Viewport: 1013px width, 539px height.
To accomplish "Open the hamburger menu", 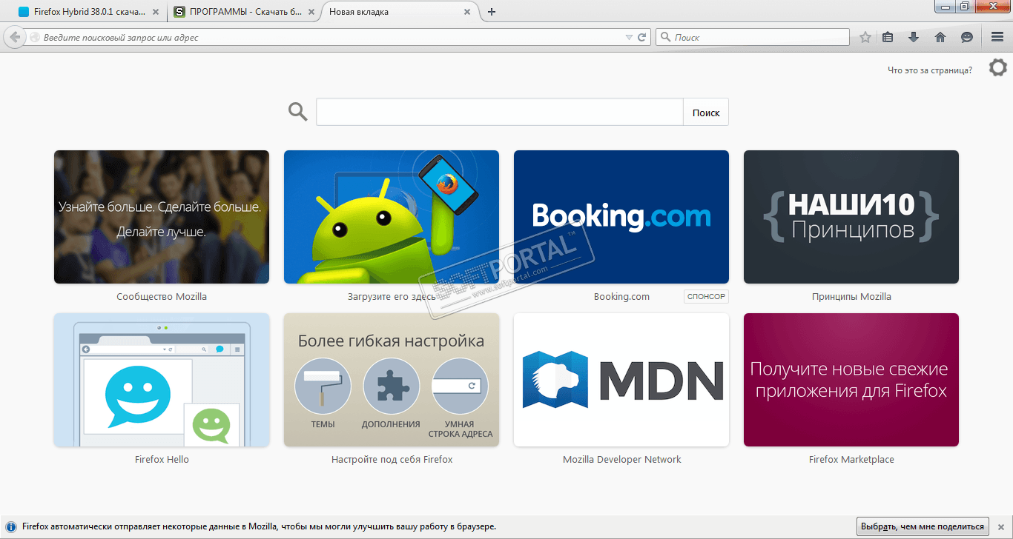I will 997,37.
